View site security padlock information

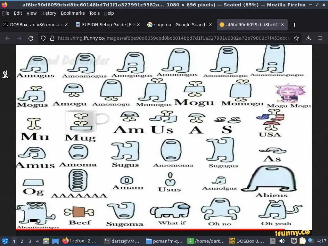coord(52,38)
